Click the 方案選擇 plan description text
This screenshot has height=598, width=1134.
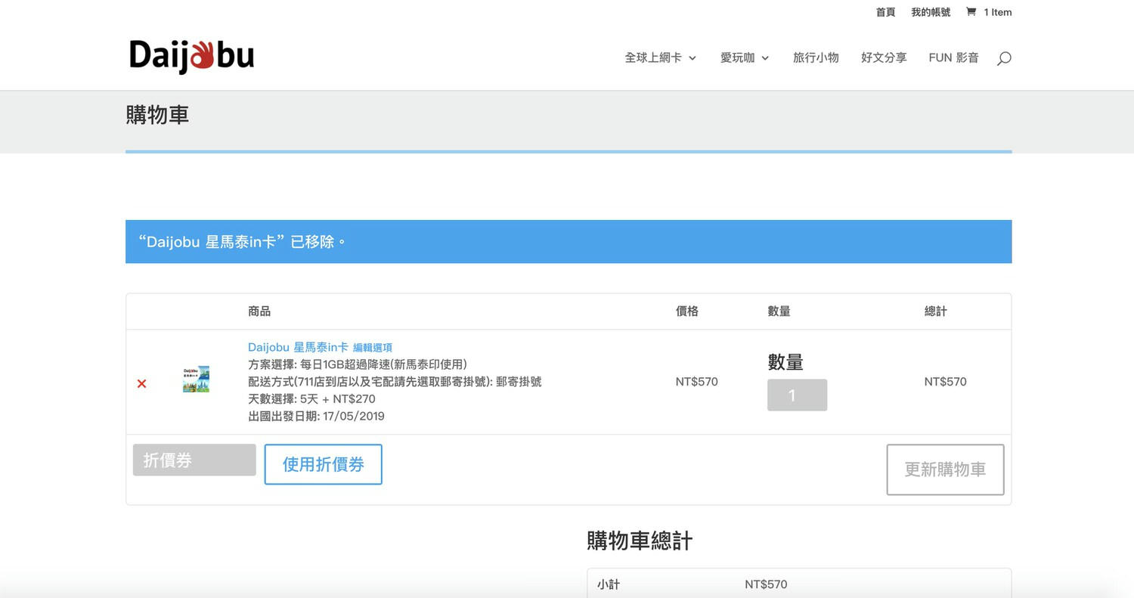pos(358,364)
